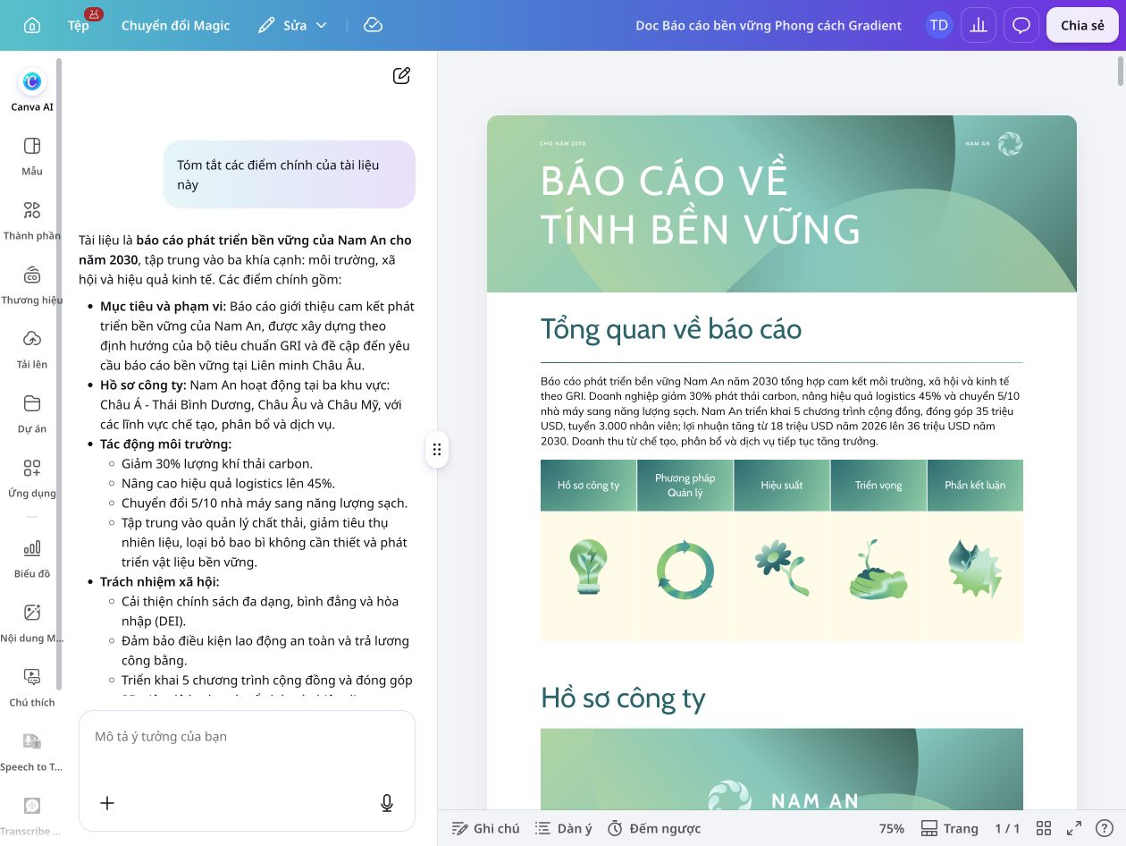This screenshot has width=1126, height=846.
Task: Click the Mô tả ý tưởng prompt field
Action: [x=247, y=737]
